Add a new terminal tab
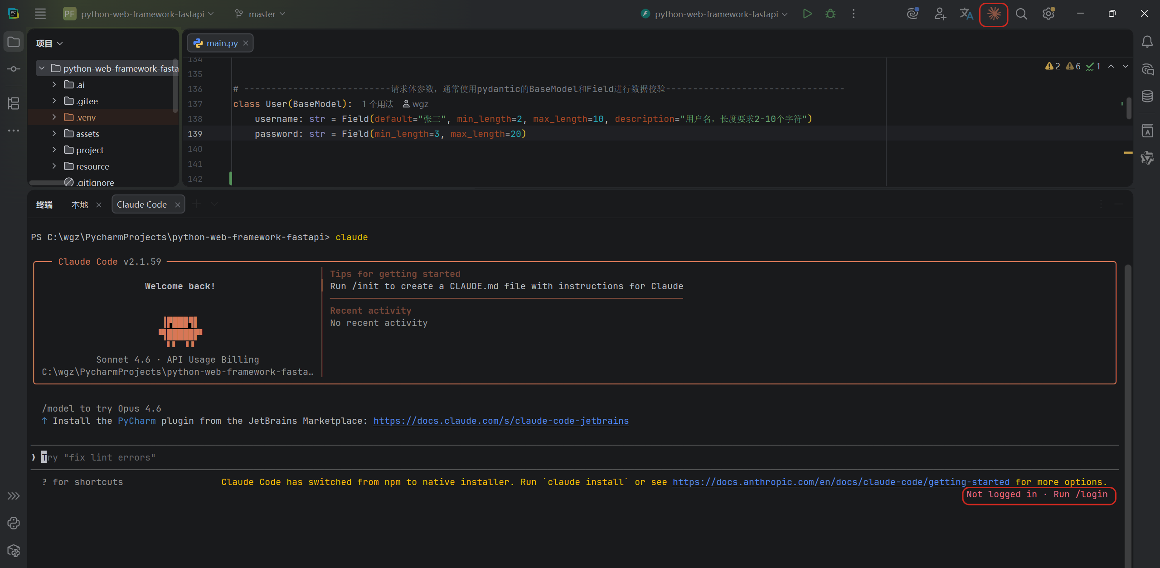 click(x=196, y=204)
